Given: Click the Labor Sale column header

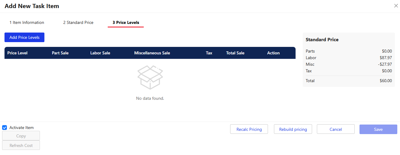Looking at the screenshot, I should pos(100,53).
